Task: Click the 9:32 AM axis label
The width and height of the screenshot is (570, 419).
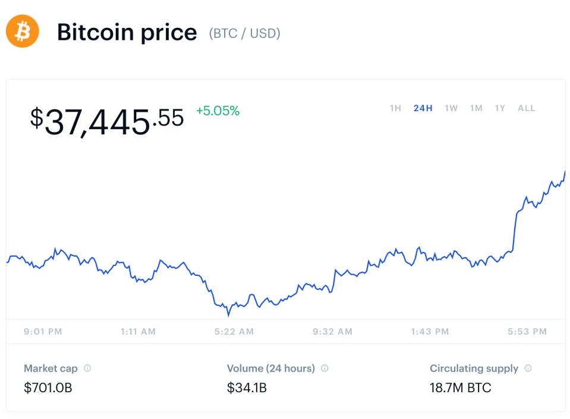Action: point(332,332)
